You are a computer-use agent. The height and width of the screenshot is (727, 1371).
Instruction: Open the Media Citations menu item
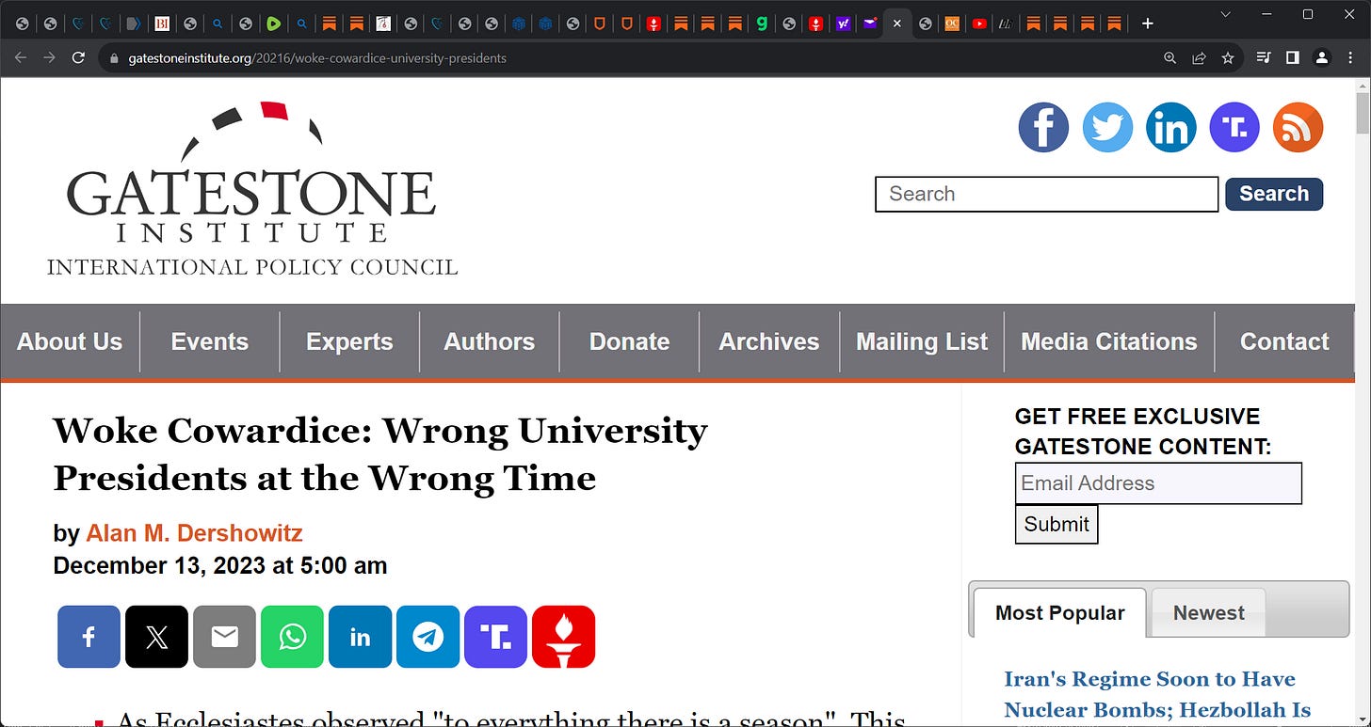point(1109,341)
